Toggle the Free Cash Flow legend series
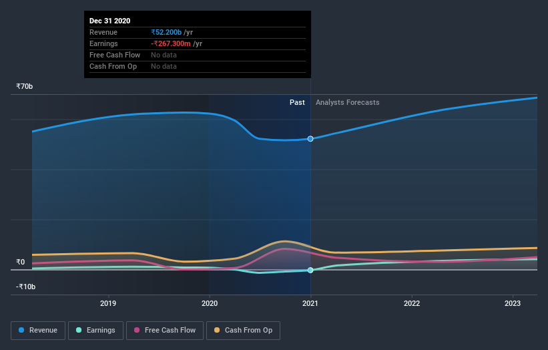The width and height of the screenshot is (548, 350). pos(165,331)
